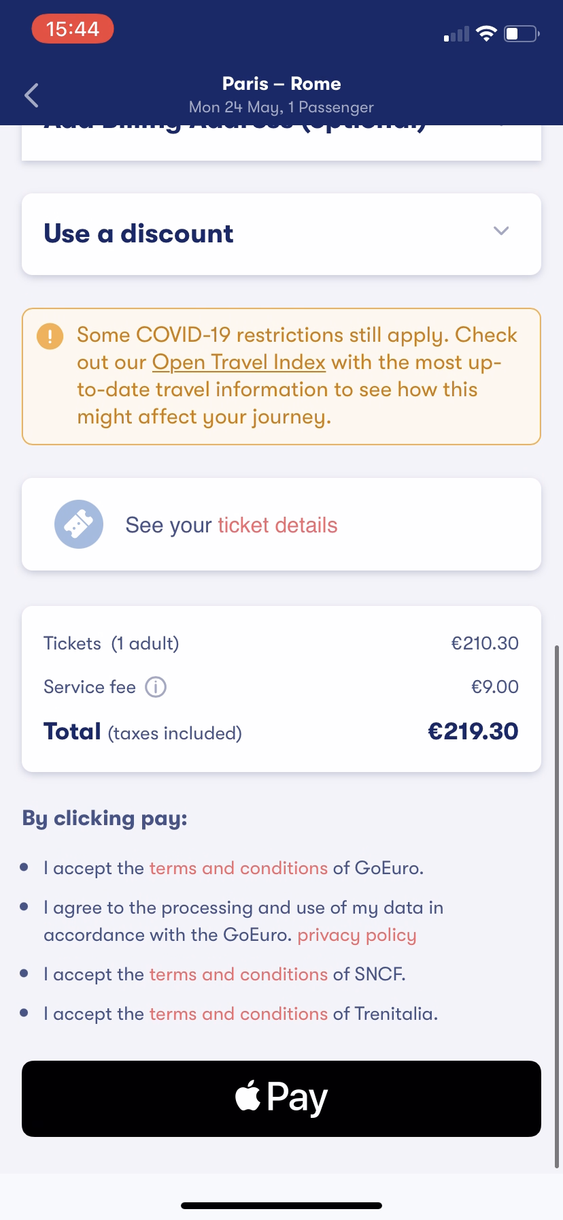Click the vertical scrollbar on right edge

click(557, 905)
